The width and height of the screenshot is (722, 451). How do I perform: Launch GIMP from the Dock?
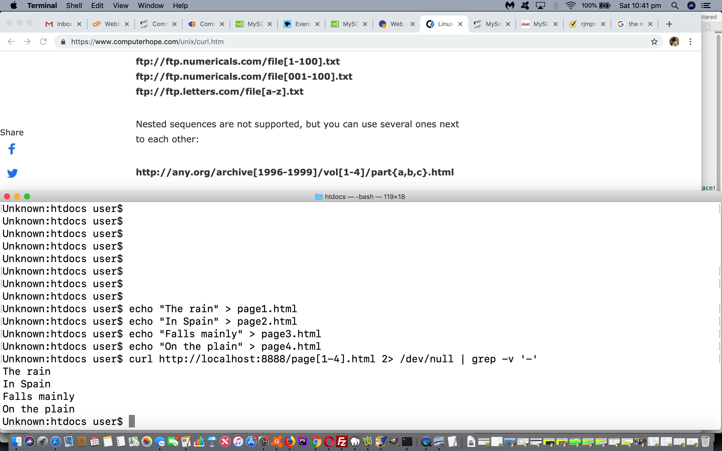point(394,441)
